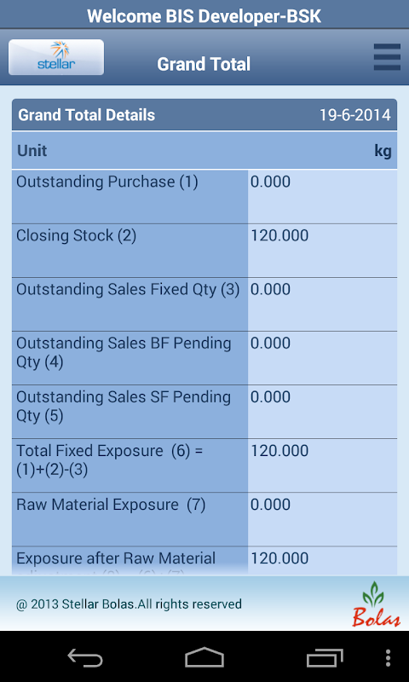Tap the Closing Stock value 120.000

pyautogui.click(x=279, y=235)
